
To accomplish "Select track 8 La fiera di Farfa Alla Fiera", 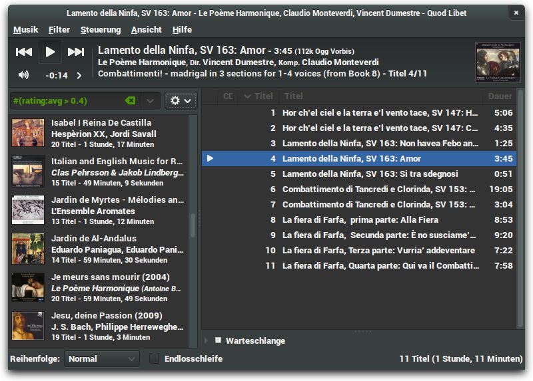I will click(359, 219).
